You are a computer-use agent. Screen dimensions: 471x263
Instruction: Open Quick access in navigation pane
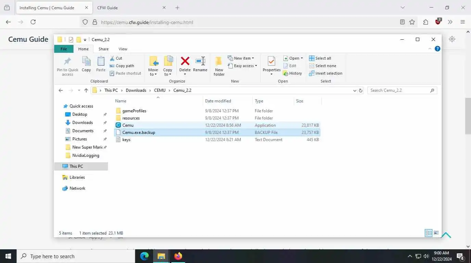pyautogui.click(x=81, y=106)
